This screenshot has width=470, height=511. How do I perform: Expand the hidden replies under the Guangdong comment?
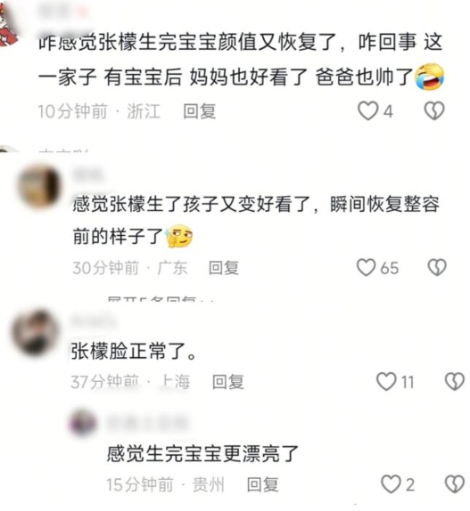point(161,299)
